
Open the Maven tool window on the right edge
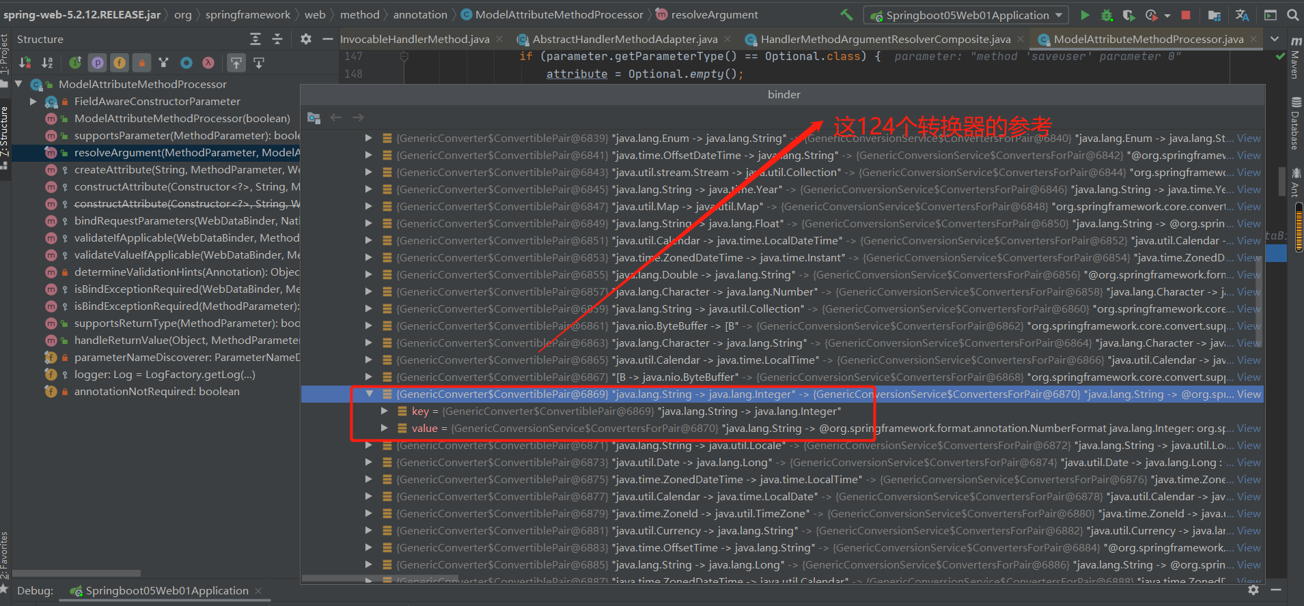(1294, 57)
